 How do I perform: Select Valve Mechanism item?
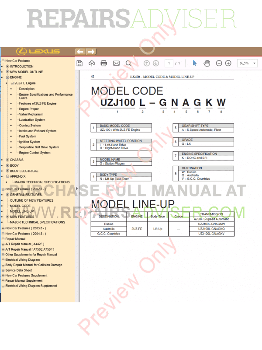point(31,114)
